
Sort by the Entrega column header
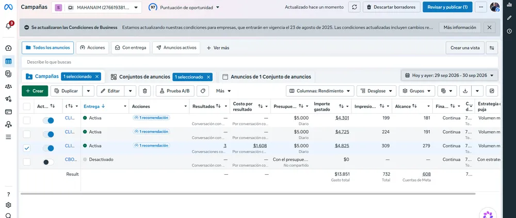click(94, 106)
